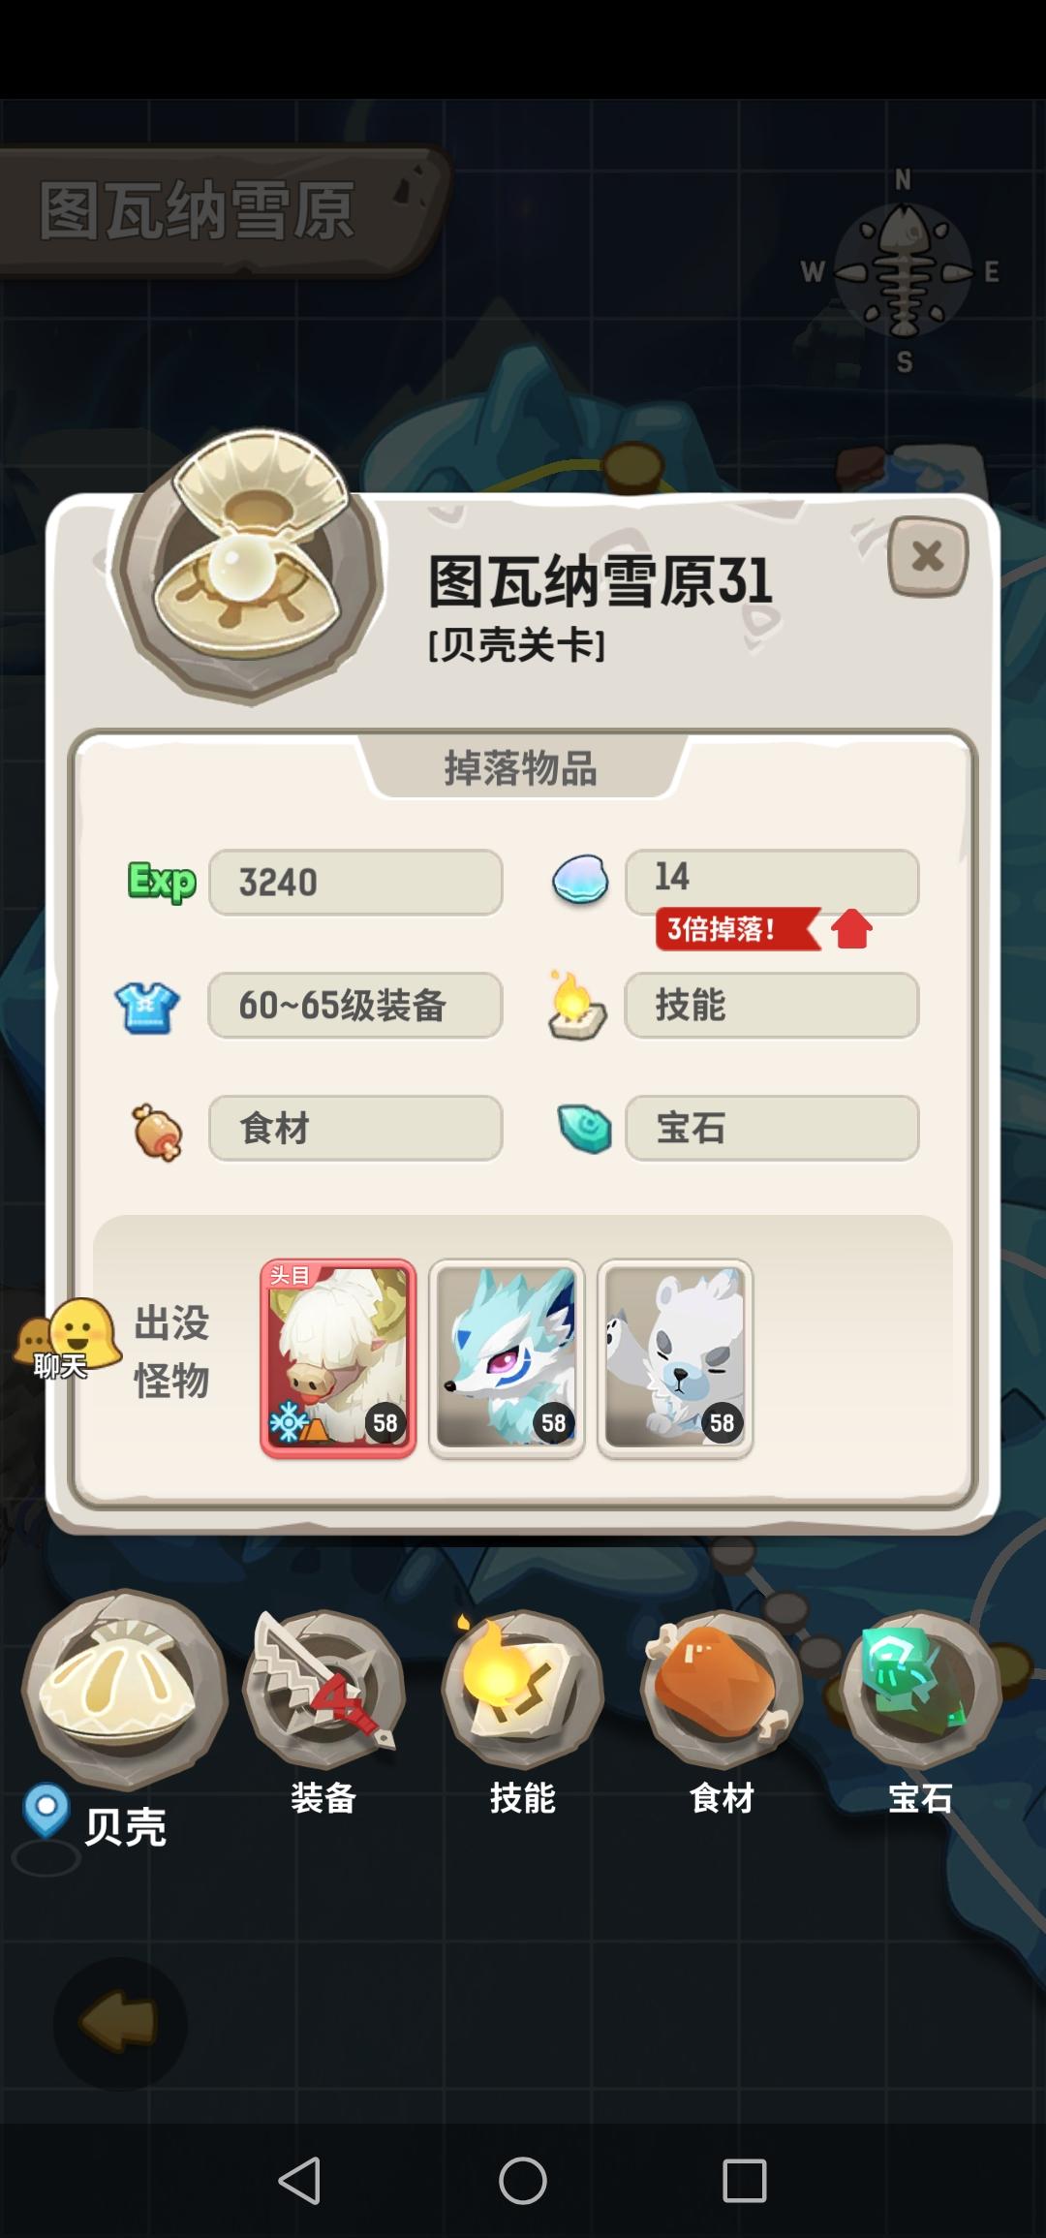Tap the 60~65级装备 drop field
This screenshot has height=2238, width=1046.
click(x=355, y=1006)
